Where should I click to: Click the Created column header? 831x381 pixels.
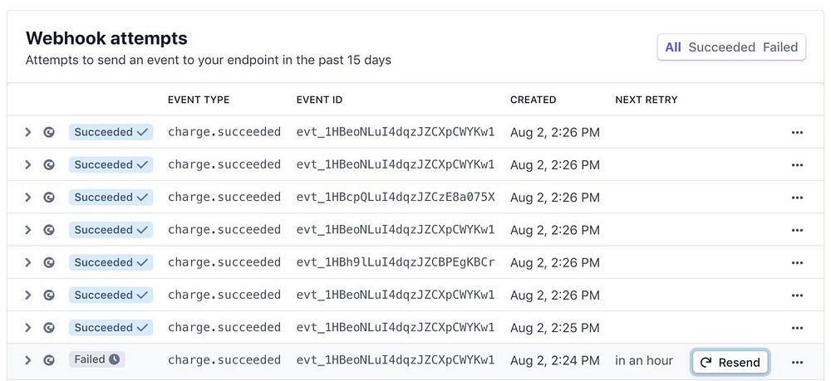pos(533,100)
